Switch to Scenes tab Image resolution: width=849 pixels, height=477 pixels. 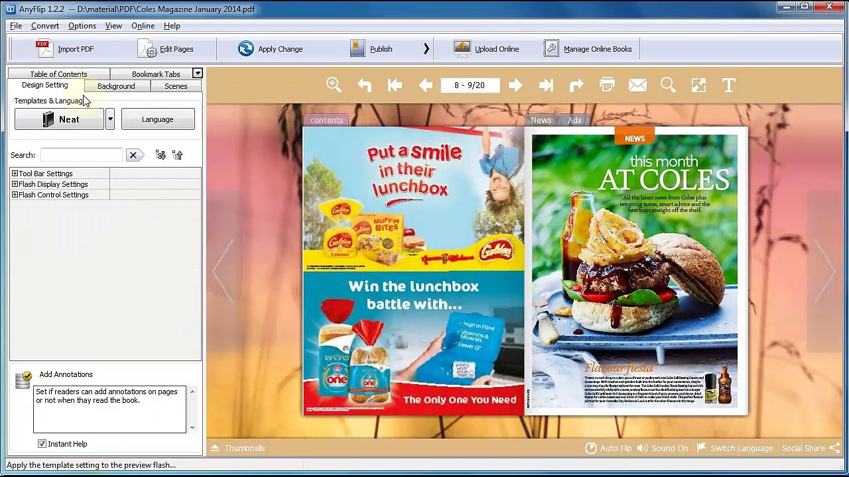176,86
